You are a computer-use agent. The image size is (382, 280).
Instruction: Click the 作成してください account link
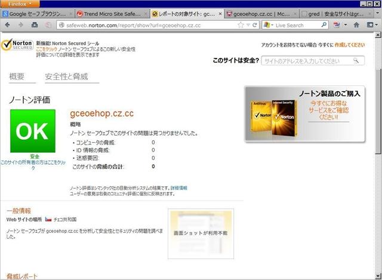coord(350,45)
